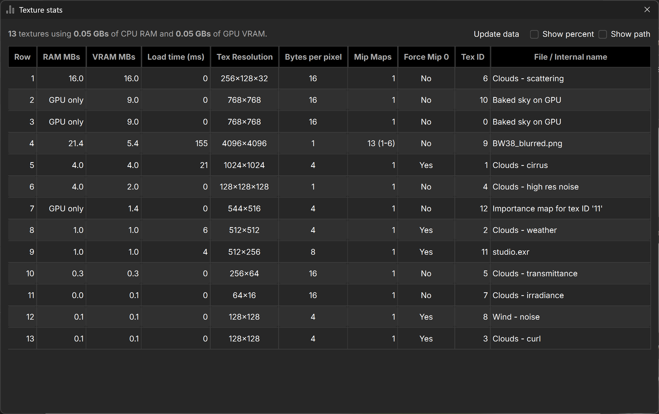
Task: Select the BW38_blurred.png texture row
Action: pyautogui.click(x=329, y=143)
